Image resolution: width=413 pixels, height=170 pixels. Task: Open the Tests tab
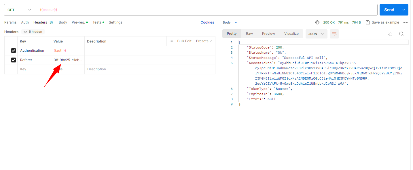[97, 22]
